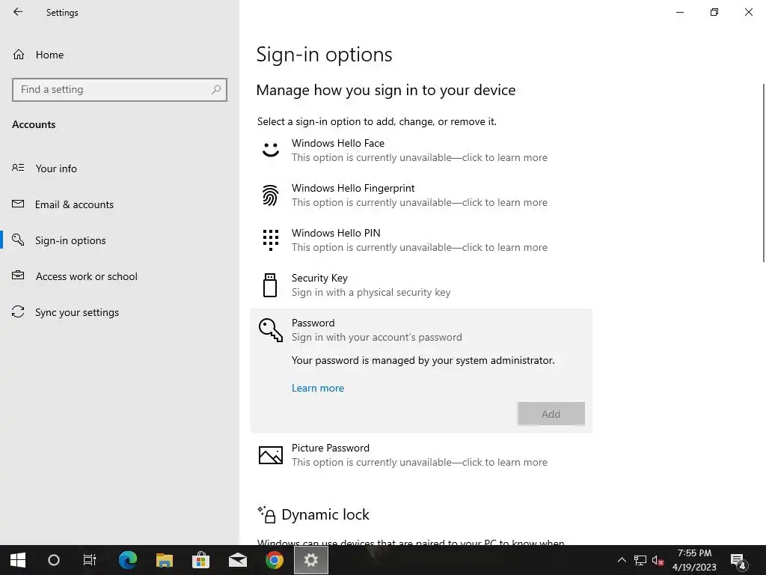This screenshot has width=766, height=575.
Task: Click the muted volume tray icon
Action: pos(658,560)
